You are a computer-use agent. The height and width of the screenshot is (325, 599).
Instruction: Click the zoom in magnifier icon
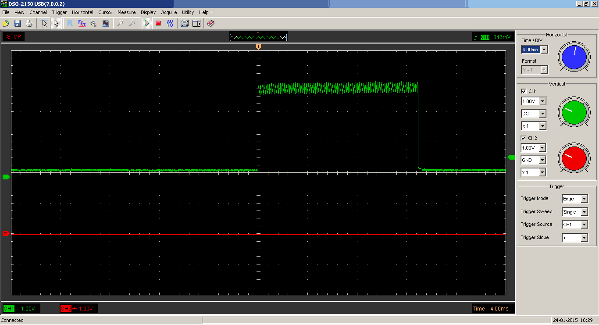pos(120,23)
